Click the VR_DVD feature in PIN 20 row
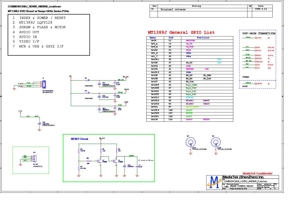Screen dimensions: 288x204 tap(190, 47)
